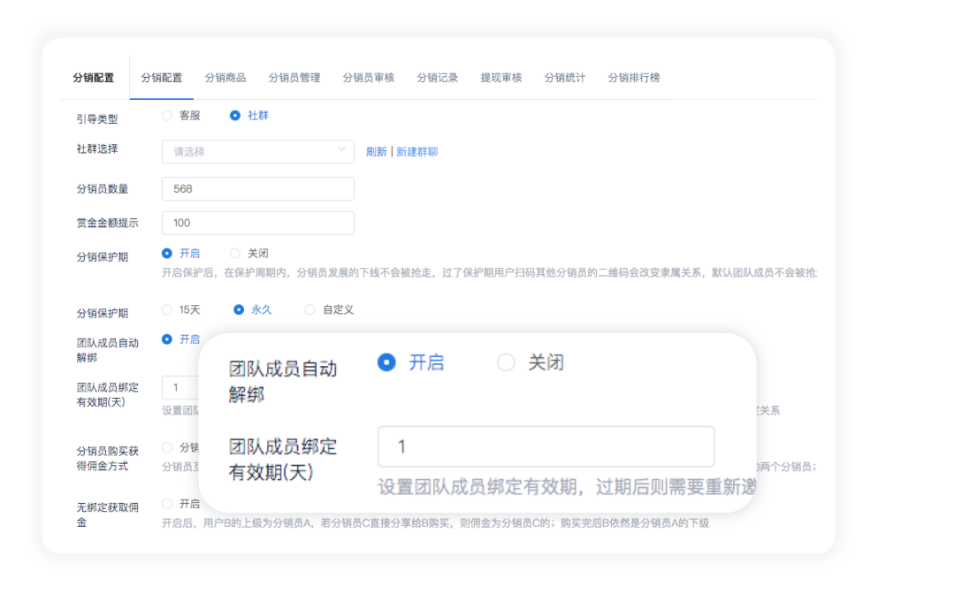Open the 提现审核 tab
955x594 pixels.
500,77
